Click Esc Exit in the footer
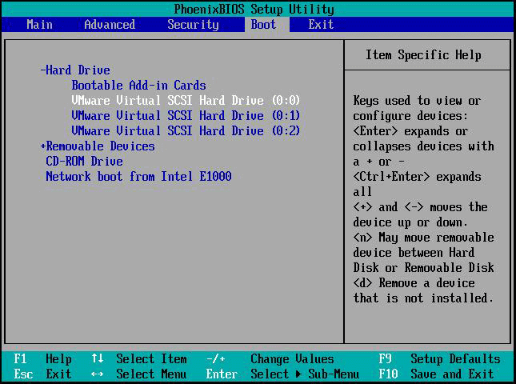Viewport: 516px width, 384px height. [x=43, y=374]
